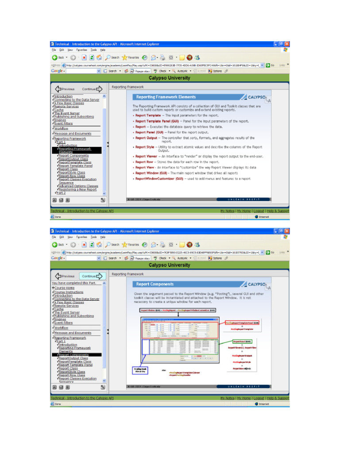Open Google Search button dropdown in the lower window
The width and height of the screenshot is (340, 453).
120,258
